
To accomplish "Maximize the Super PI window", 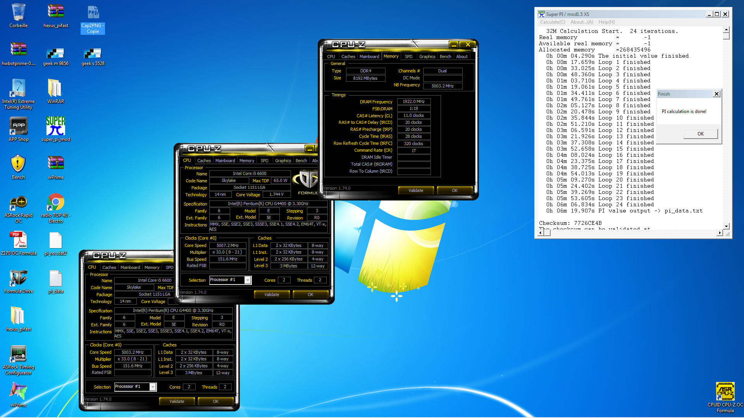I will coord(717,14).
